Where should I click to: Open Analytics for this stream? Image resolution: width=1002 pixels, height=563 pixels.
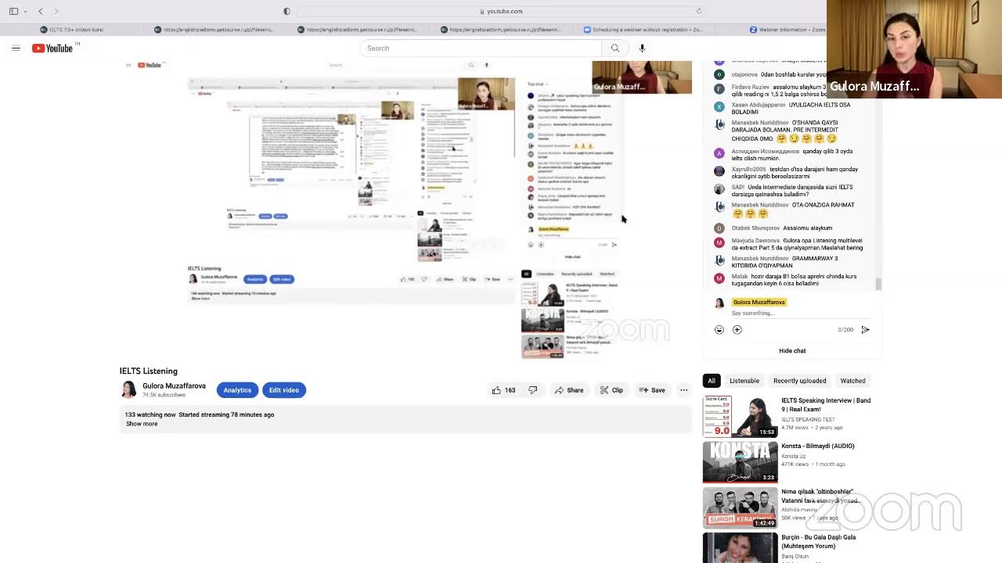(237, 390)
